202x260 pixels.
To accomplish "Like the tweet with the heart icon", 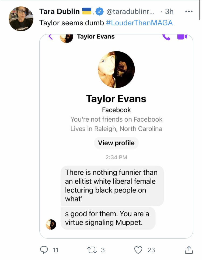I will (138, 250).
